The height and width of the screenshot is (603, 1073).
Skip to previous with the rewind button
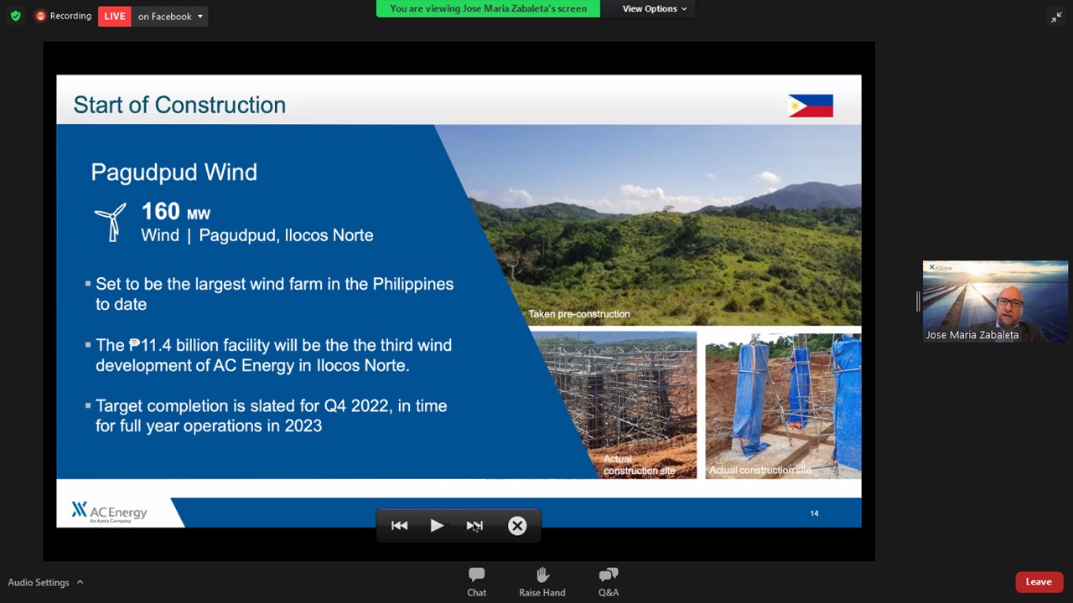(x=399, y=526)
